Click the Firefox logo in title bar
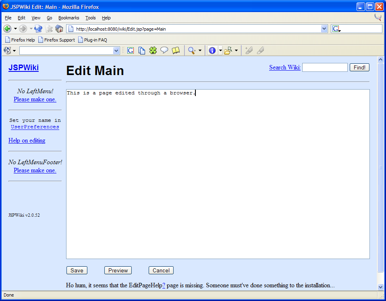The width and height of the screenshot is (386, 301). pyautogui.click(x=6, y=6)
